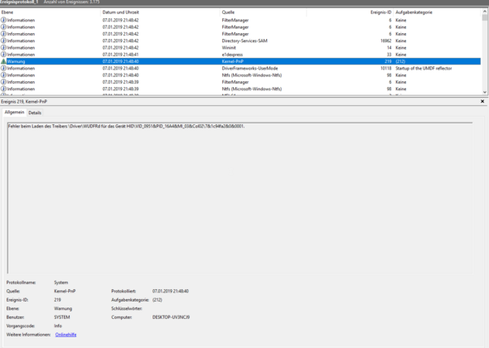Select the Wininit event row with ID 14
The image size is (489, 348).
[x=240, y=48]
